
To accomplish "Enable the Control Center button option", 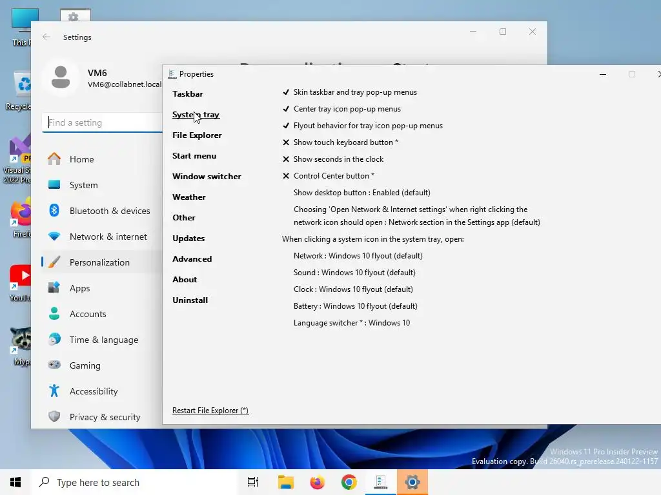I will click(x=329, y=176).
